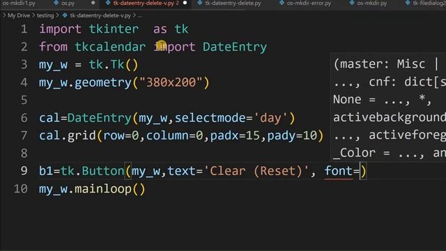The image size is (446, 251).
Task: Click 'selectmode' argument on line 6
Action: tap(210, 118)
